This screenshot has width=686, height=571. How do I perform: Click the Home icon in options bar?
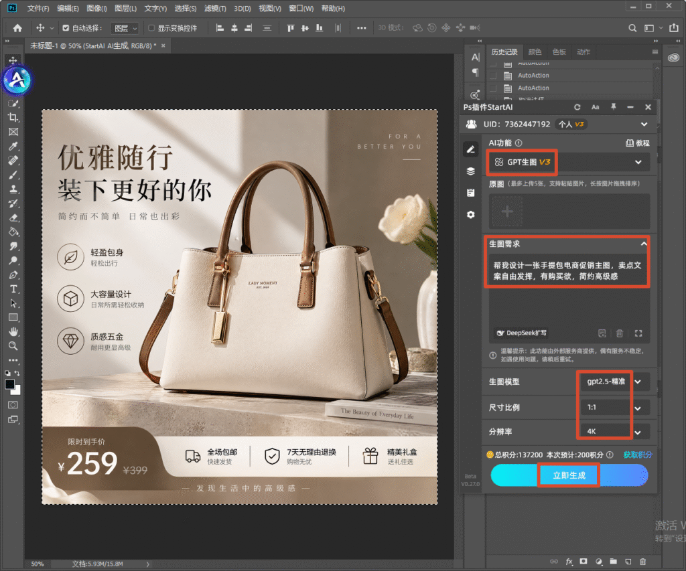[x=17, y=28]
